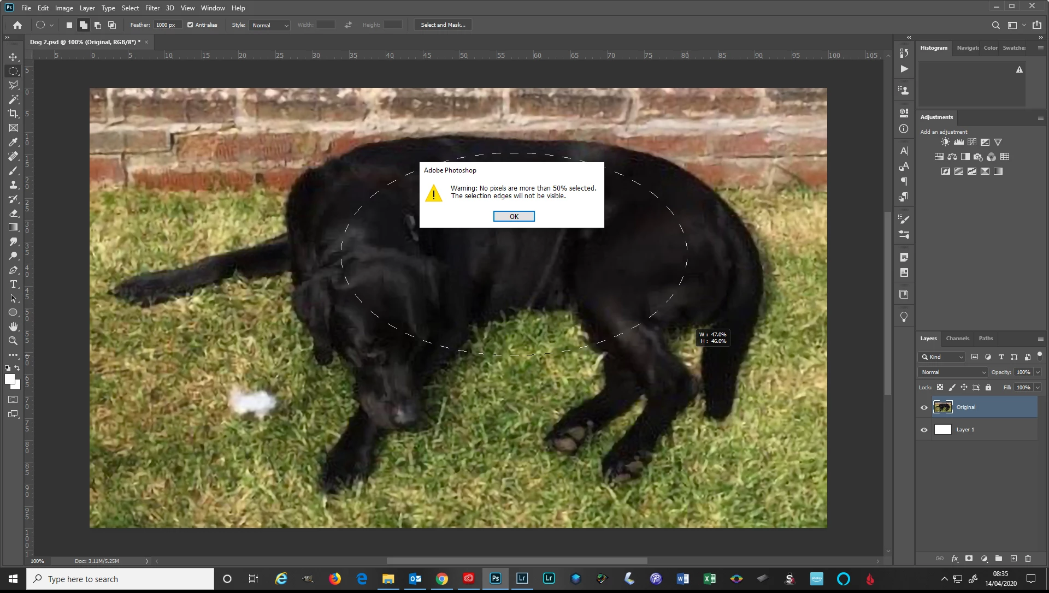Open the Filter menu
1049x593 pixels.
152,8
